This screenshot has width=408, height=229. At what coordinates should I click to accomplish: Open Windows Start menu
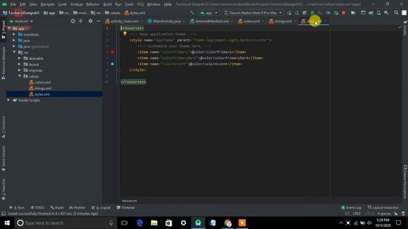tap(7, 223)
